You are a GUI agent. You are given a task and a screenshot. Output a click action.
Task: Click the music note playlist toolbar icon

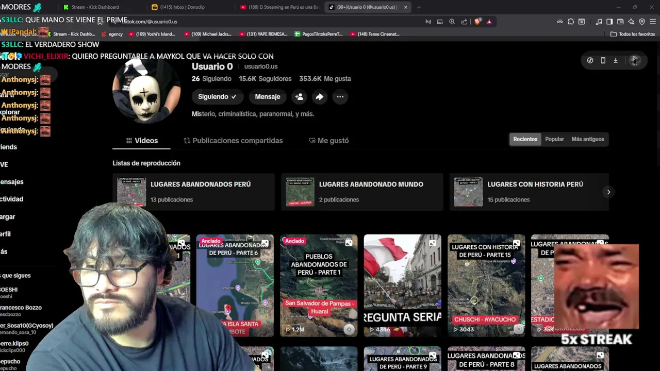(x=599, y=22)
